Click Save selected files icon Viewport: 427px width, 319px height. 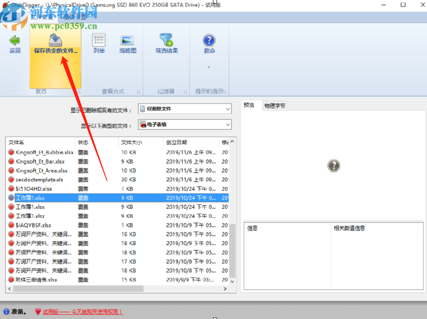point(55,40)
